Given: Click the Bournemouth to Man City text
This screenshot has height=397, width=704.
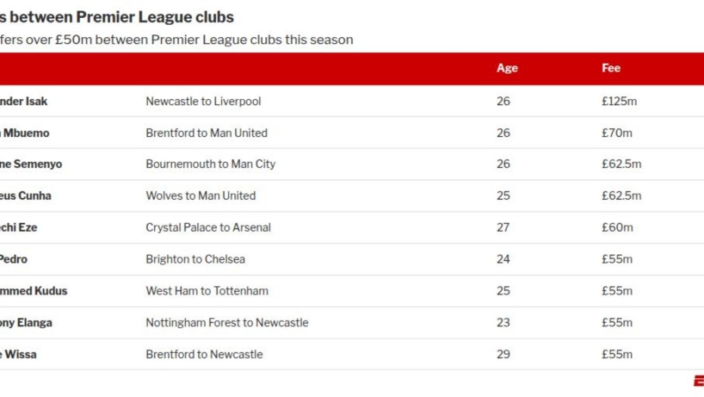Looking at the screenshot, I should (x=211, y=164).
